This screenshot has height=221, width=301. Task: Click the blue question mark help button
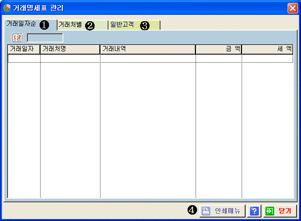coord(253,211)
